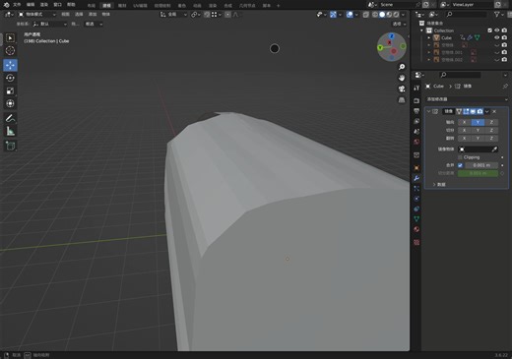Toggle X-ray display in viewport header

point(365,15)
